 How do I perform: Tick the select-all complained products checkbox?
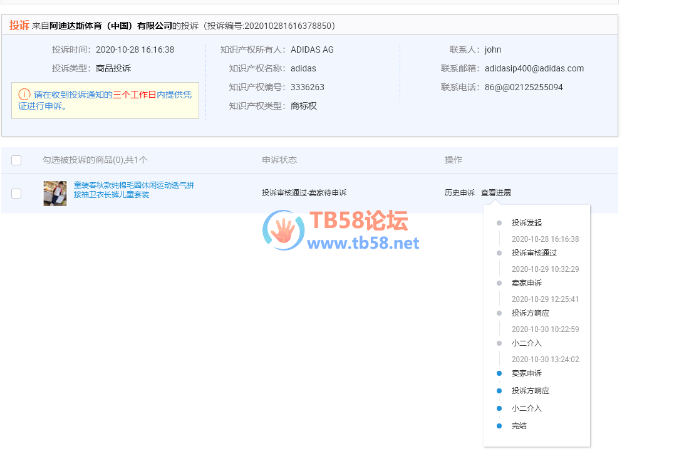click(x=16, y=160)
